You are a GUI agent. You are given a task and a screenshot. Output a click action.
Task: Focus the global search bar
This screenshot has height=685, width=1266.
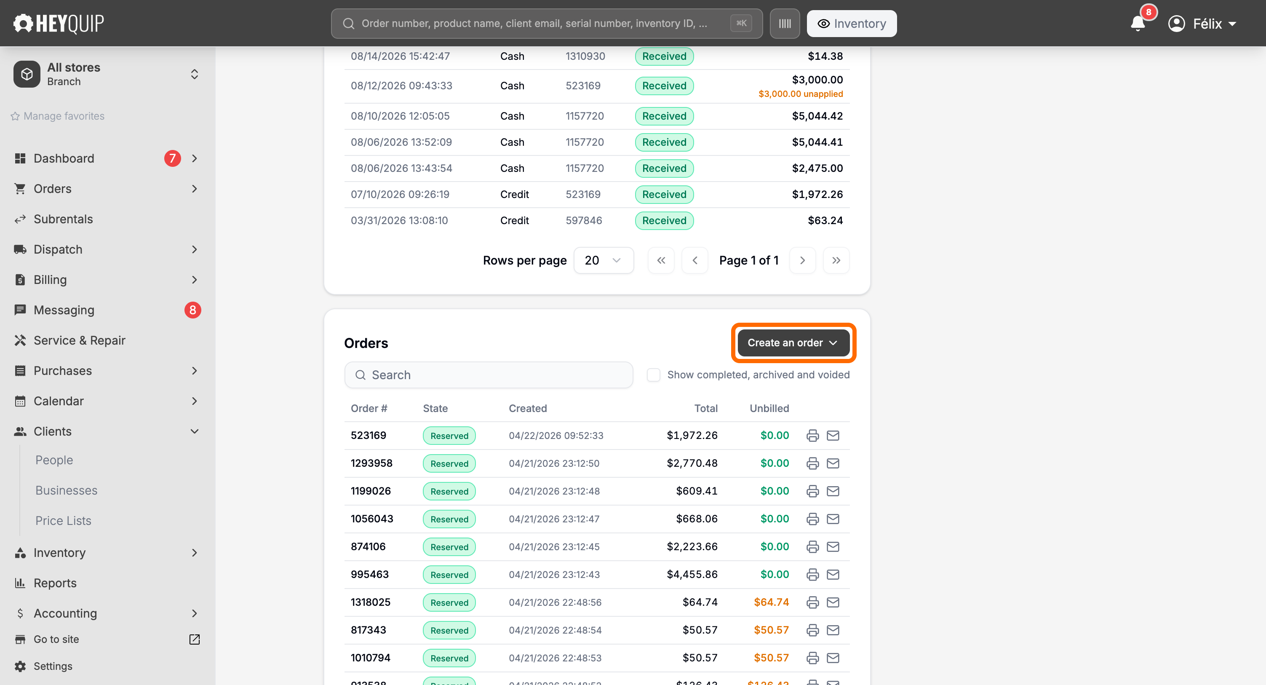547,24
